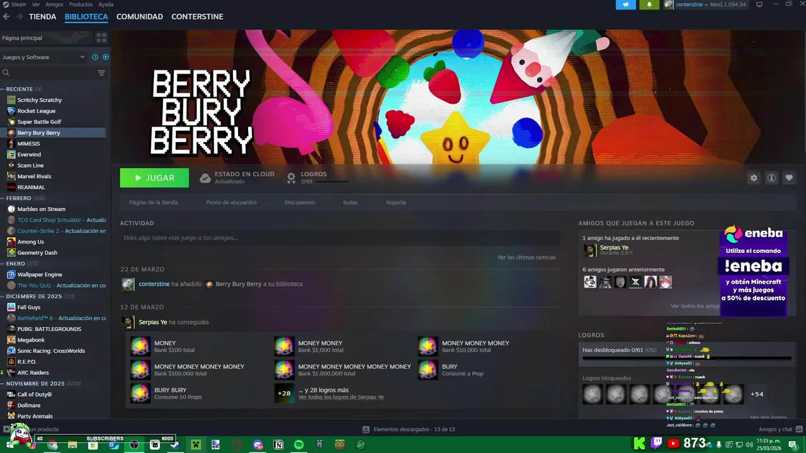Open the Productos menu
Viewport: 806px width, 453px height.
click(81, 4)
